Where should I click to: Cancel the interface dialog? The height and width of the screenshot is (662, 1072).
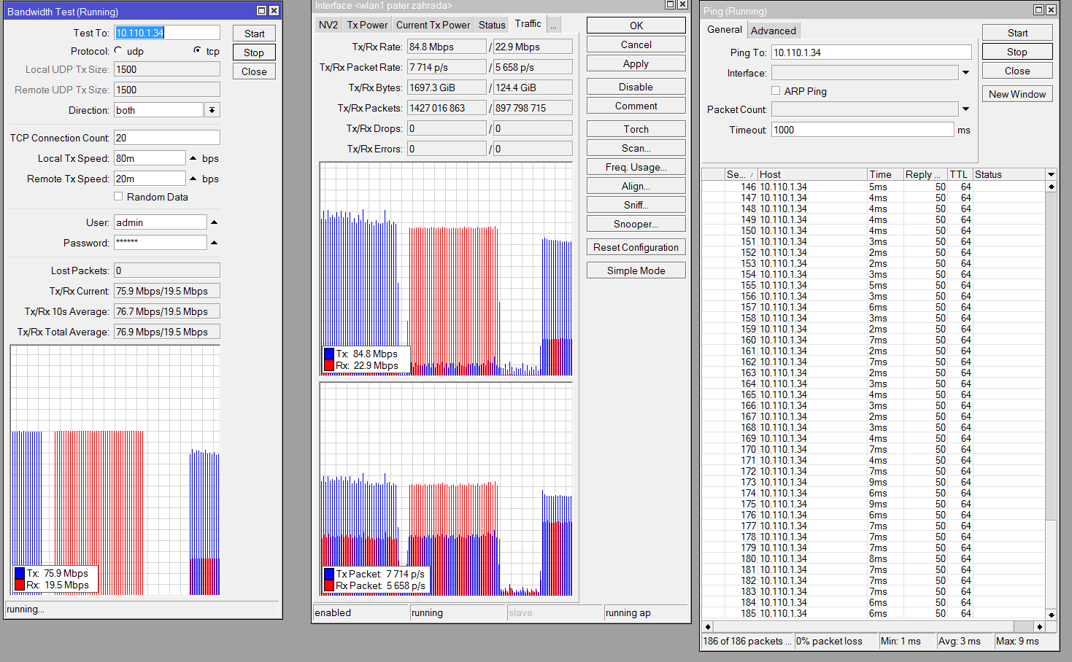point(636,44)
